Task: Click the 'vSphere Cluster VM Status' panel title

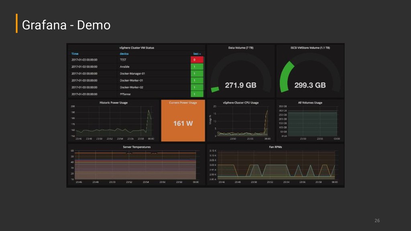Action: (x=136, y=48)
